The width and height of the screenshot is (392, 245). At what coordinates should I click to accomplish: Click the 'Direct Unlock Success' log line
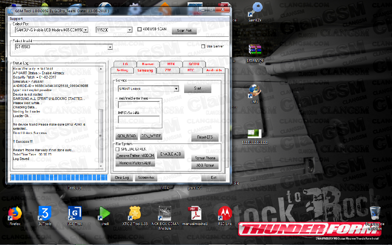point(30,133)
